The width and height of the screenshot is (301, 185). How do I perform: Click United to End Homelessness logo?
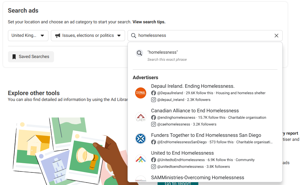[x=140, y=160]
